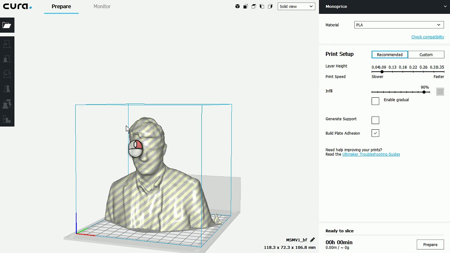Switch camera to right view cube icon

[x=270, y=6]
